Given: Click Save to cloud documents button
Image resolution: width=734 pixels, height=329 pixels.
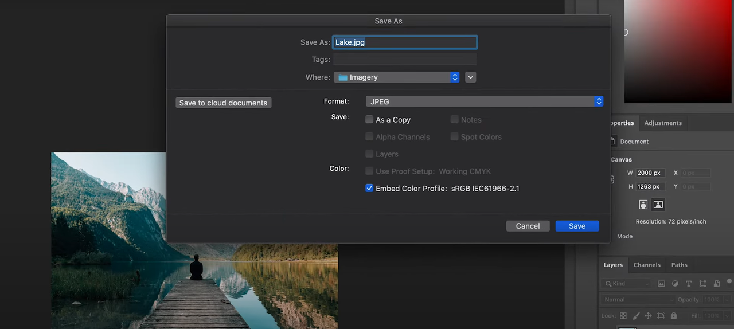Looking at the screenshot, I should tap(223, 103).
